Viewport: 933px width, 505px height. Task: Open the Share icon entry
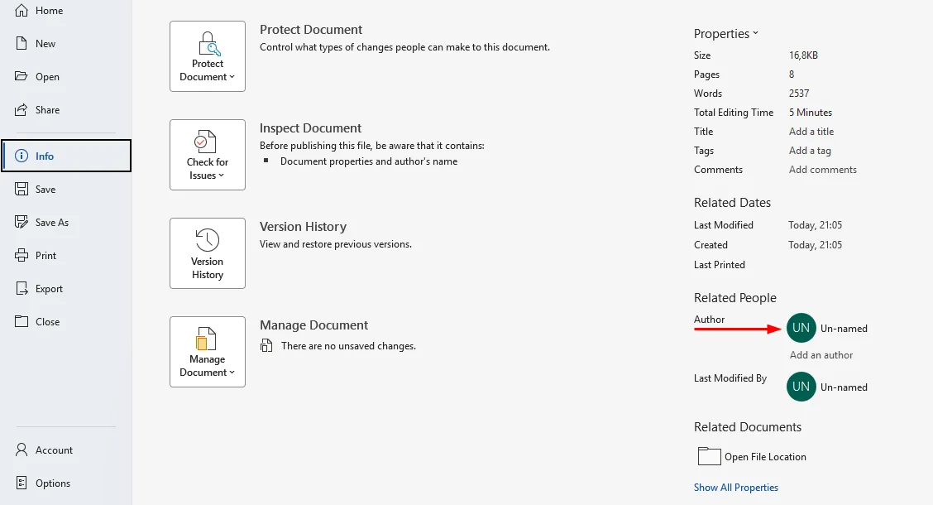pos(22,110)
